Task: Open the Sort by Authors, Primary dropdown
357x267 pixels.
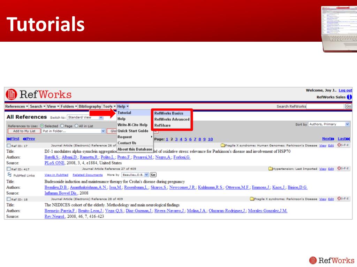Action: click(329, 124)
